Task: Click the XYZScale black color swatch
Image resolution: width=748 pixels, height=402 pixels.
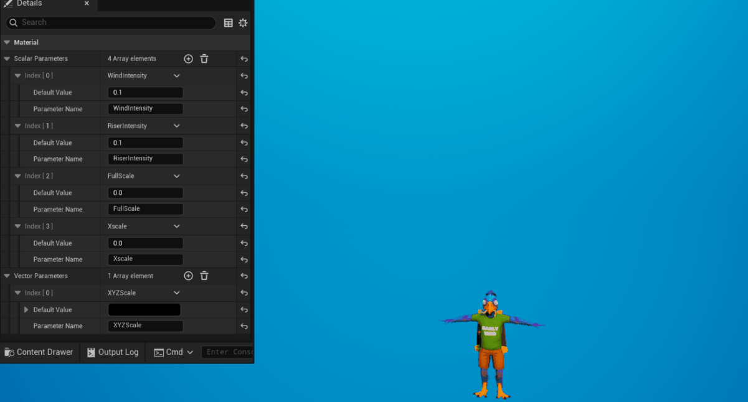Action: pos(144,309)
